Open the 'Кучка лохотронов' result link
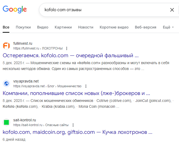 coord(77,132)
